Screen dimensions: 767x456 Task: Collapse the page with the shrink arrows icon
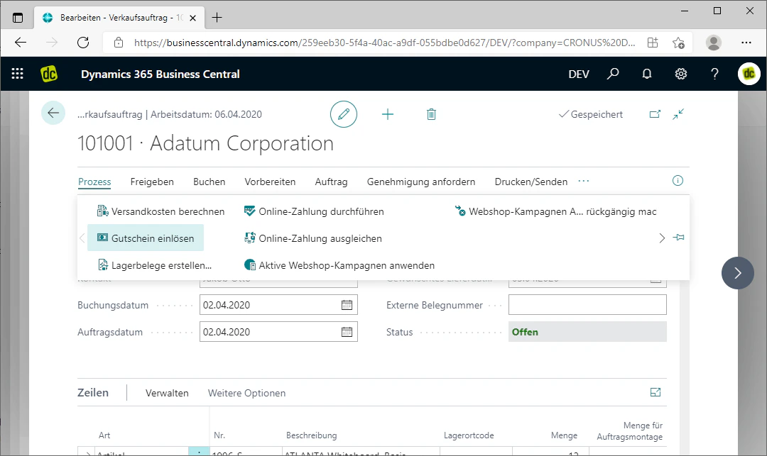click(678, 114)
